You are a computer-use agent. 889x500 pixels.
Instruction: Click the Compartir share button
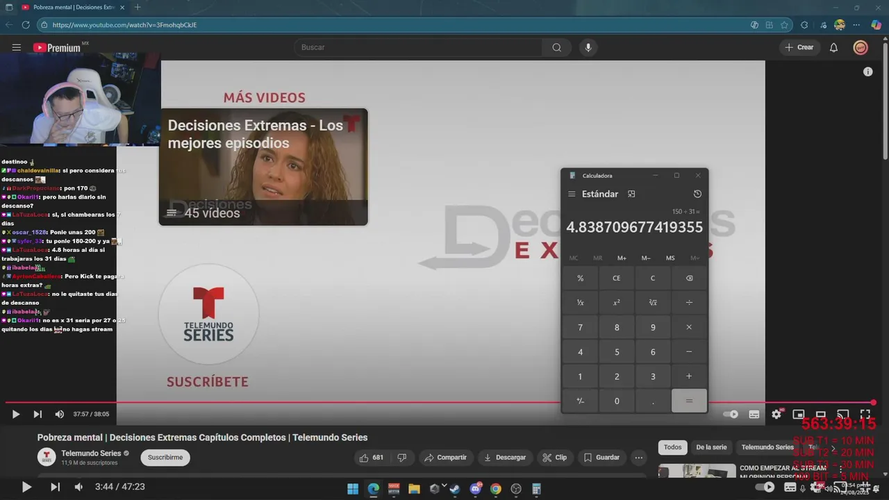(446, 458)
